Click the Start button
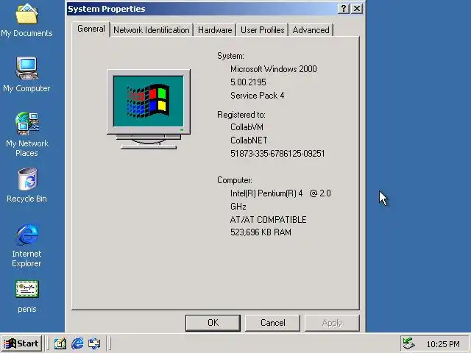 21,343
